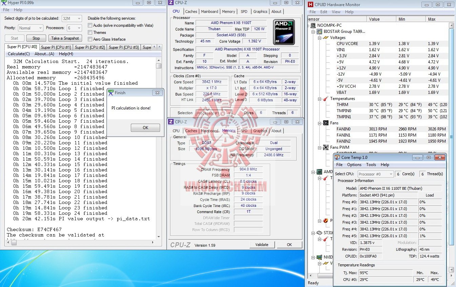Click the Finish dialog title icon
The image size is (456, 287).
pyautogui.click(x=111, y=93)
